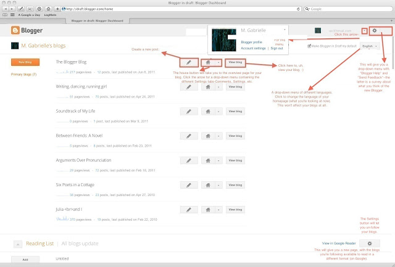Viewport: 395px width, 267px height.
Task: Click the Blogger logo in the header
Action: pyautogui.click(x=27, y=30)
